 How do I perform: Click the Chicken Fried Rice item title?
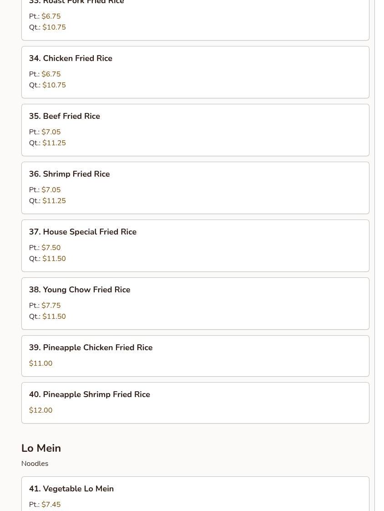[x=71, y=58]
